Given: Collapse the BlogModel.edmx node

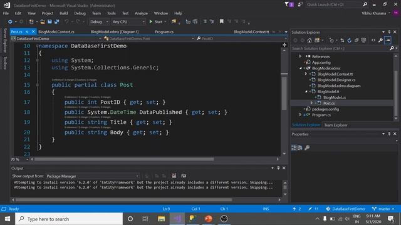Looking at the screenshot, I should coord(301,68).
